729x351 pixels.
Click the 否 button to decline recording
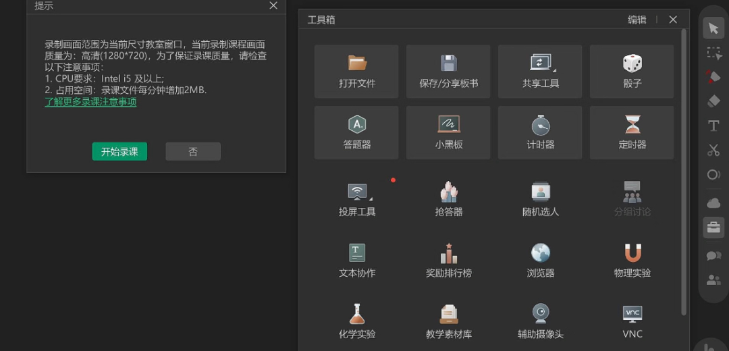[193, 152]
